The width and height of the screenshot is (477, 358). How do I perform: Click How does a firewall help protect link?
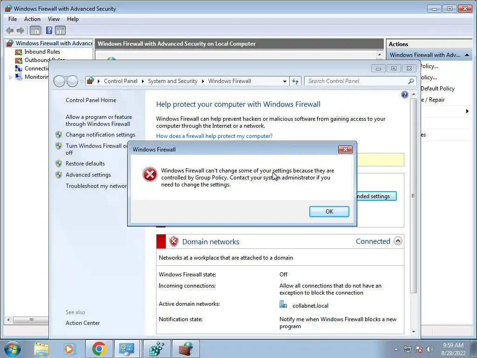coord(214,136)
